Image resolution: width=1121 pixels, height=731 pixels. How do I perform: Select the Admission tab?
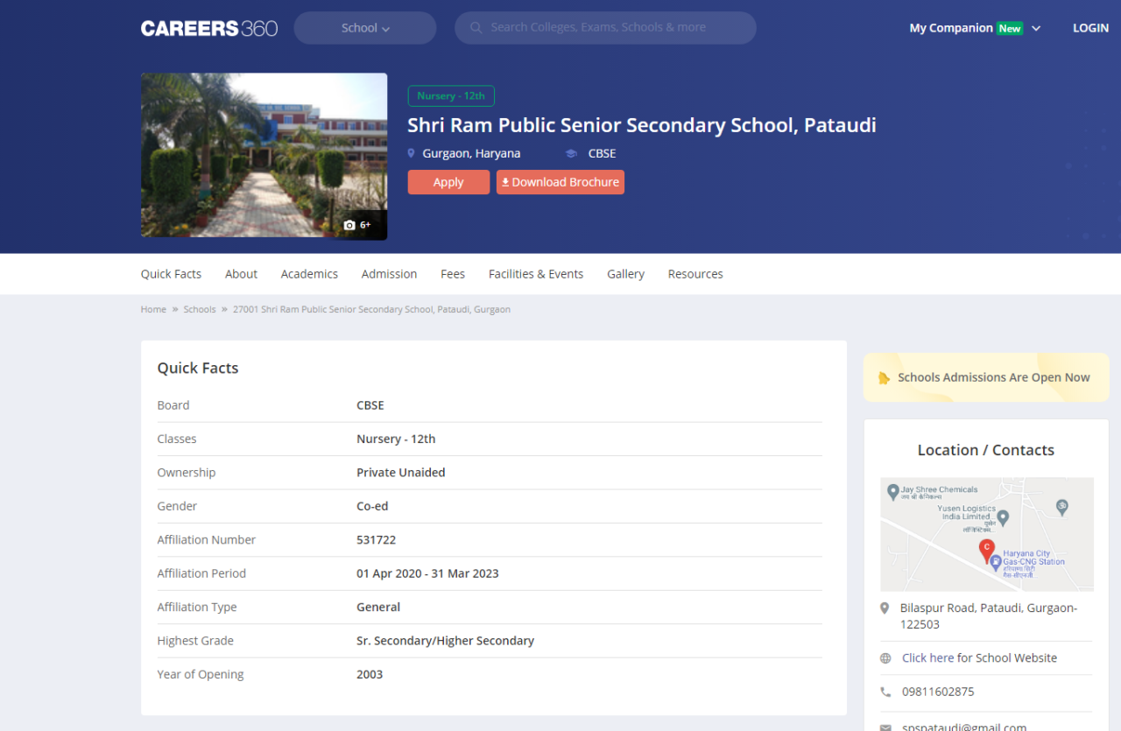[389, 274]
